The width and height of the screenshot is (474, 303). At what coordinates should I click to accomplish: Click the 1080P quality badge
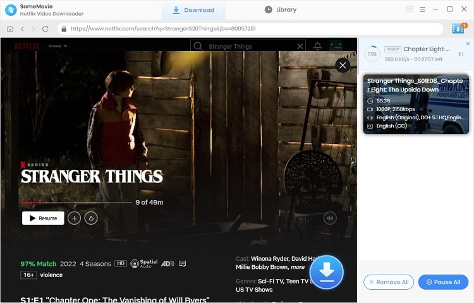pos(392,49)
